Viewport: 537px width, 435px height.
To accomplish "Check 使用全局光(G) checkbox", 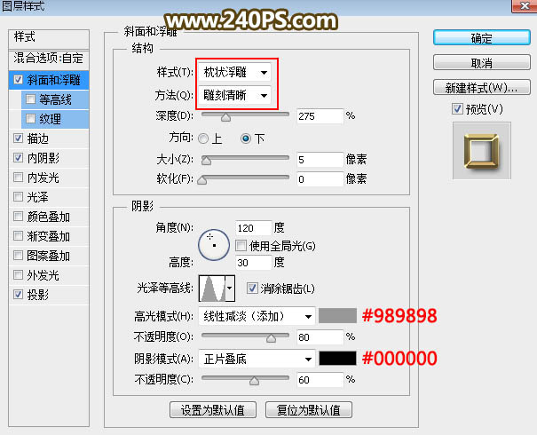I will point(241,246).
